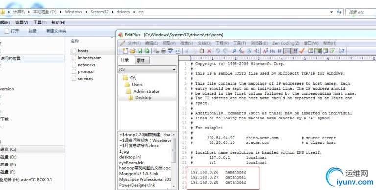Click the red checkmark toolbar icon
The width and height of the screenshot is (376, 190).
coord(302,51)
